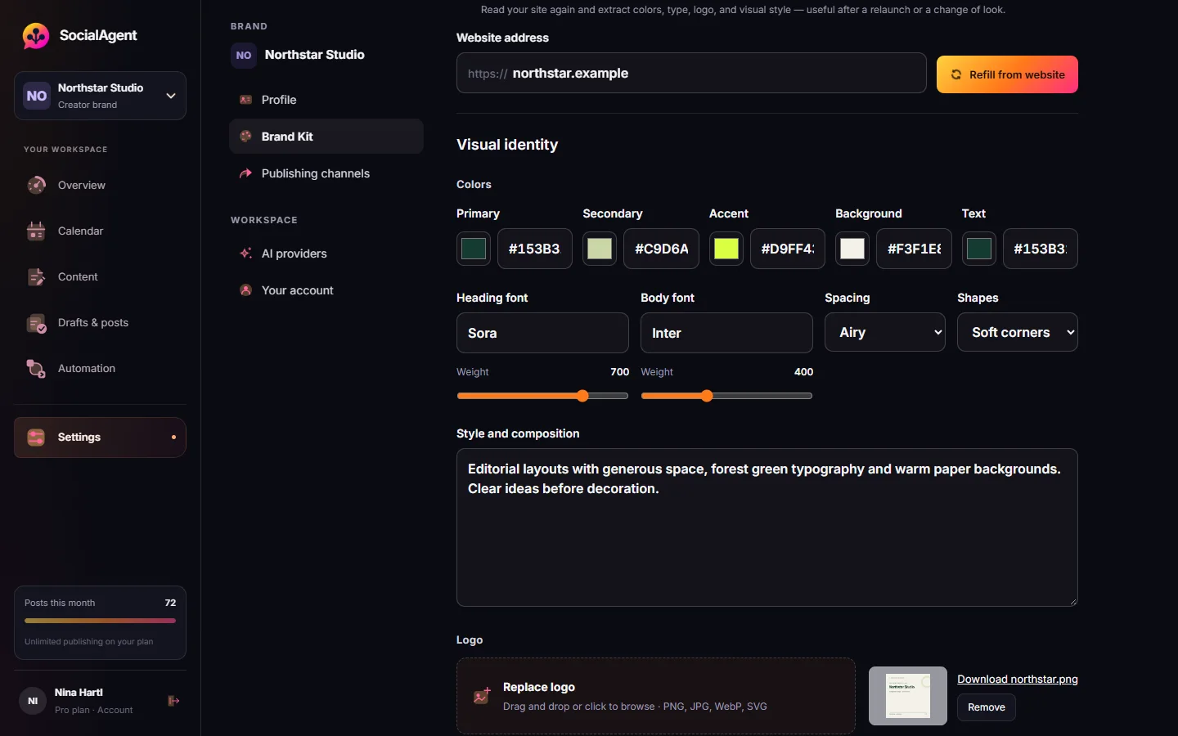The height and width of the screenshot is (736, 1178).
Task: Click the Heading font field containing Sora
Action: click(542, 333)
